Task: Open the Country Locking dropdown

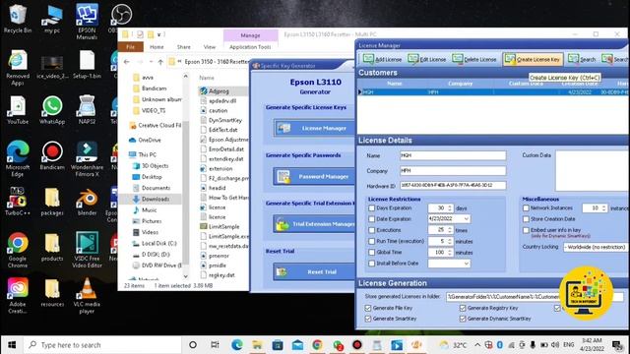Action: click(596, 247)
